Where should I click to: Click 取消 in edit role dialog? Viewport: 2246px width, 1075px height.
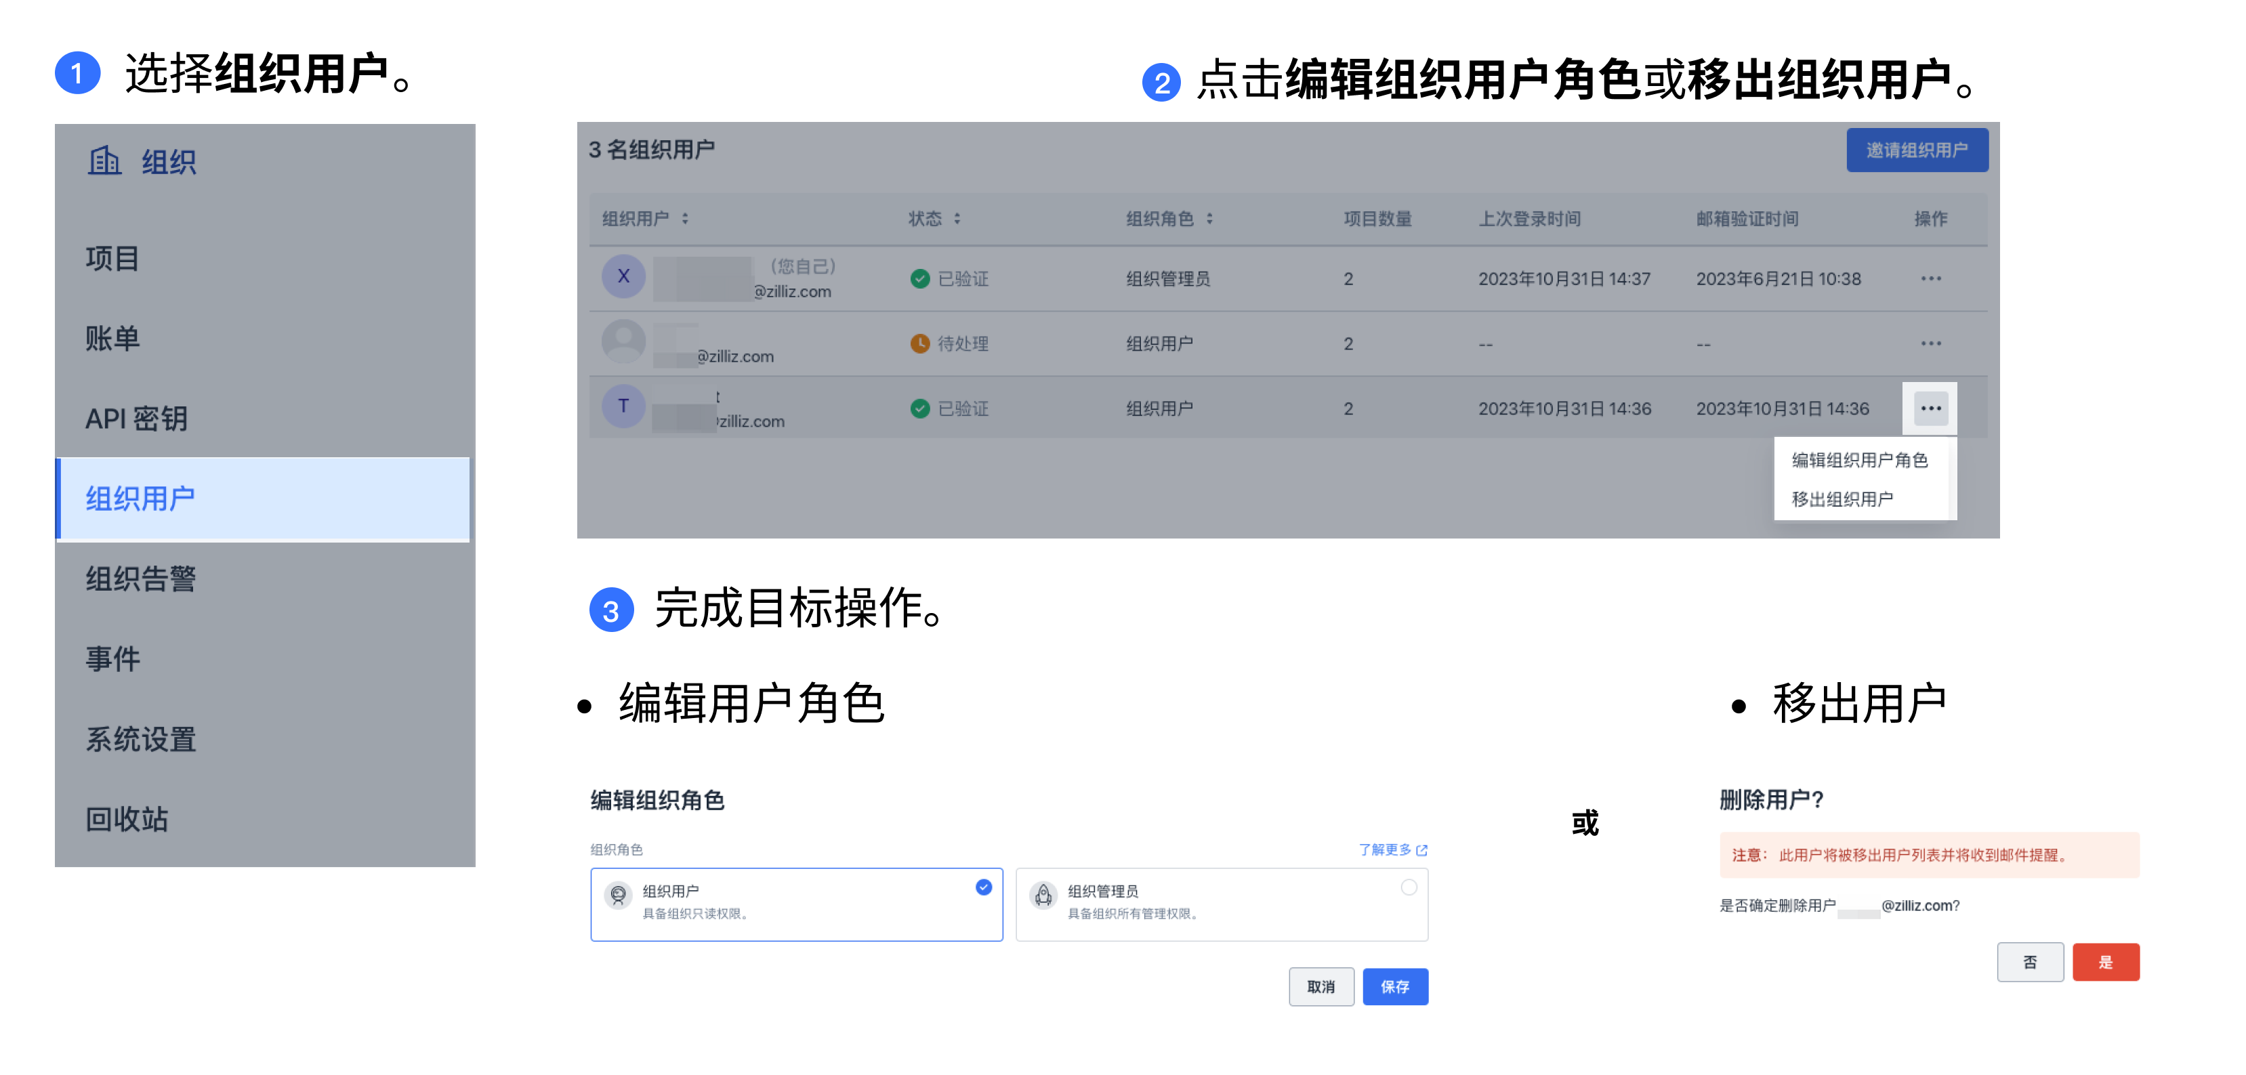point(1321,986)
